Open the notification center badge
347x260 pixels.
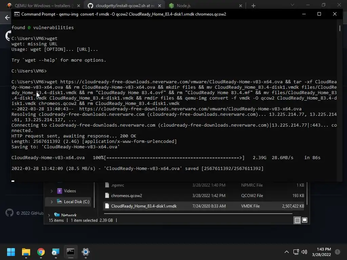coord(338,252)
